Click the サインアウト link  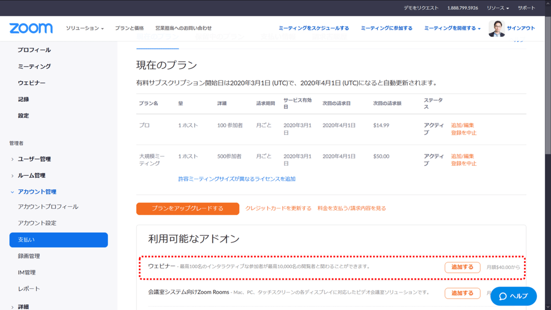coord(521,28)
